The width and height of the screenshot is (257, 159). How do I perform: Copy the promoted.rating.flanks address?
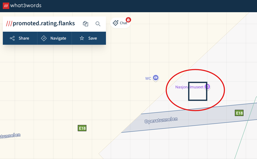click(85, 24)
